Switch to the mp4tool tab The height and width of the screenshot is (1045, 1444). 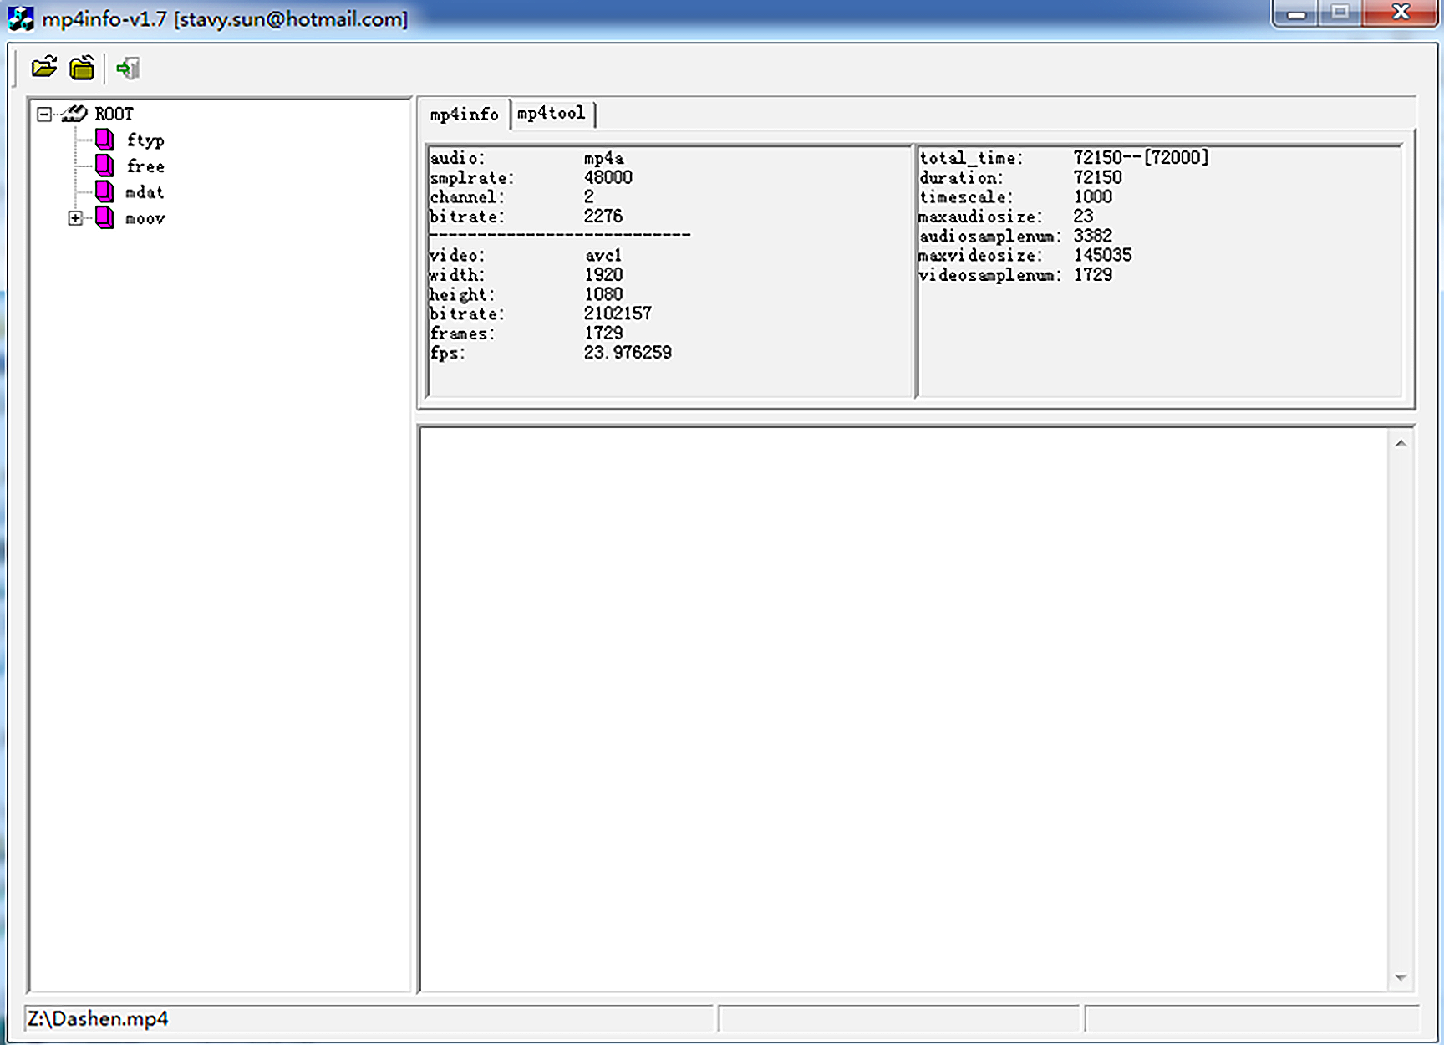pyautogui.click(x=551, y=114)
